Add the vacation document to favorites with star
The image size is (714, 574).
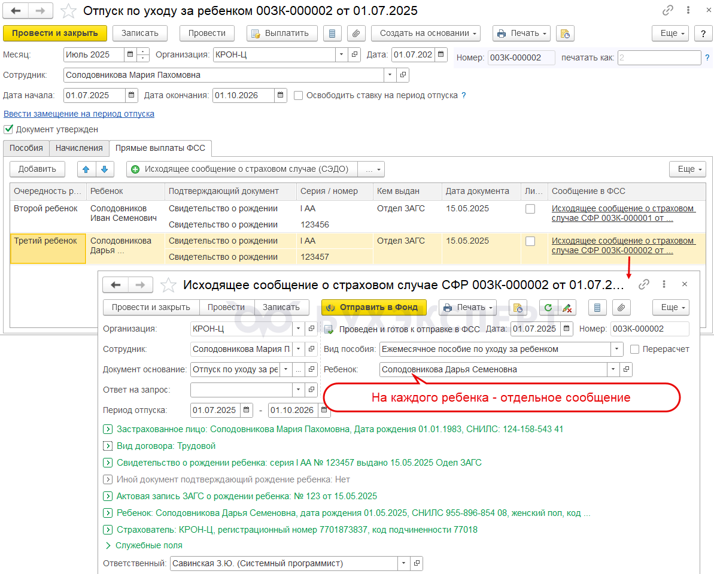pos(69,11)
